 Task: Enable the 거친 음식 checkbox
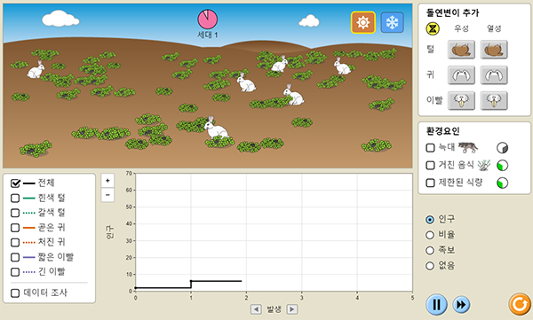430,165
